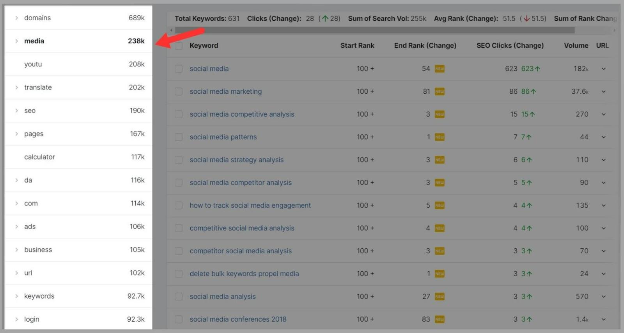Sort by URL column header
Screen dimensions: 624x333
pos(602,46)
